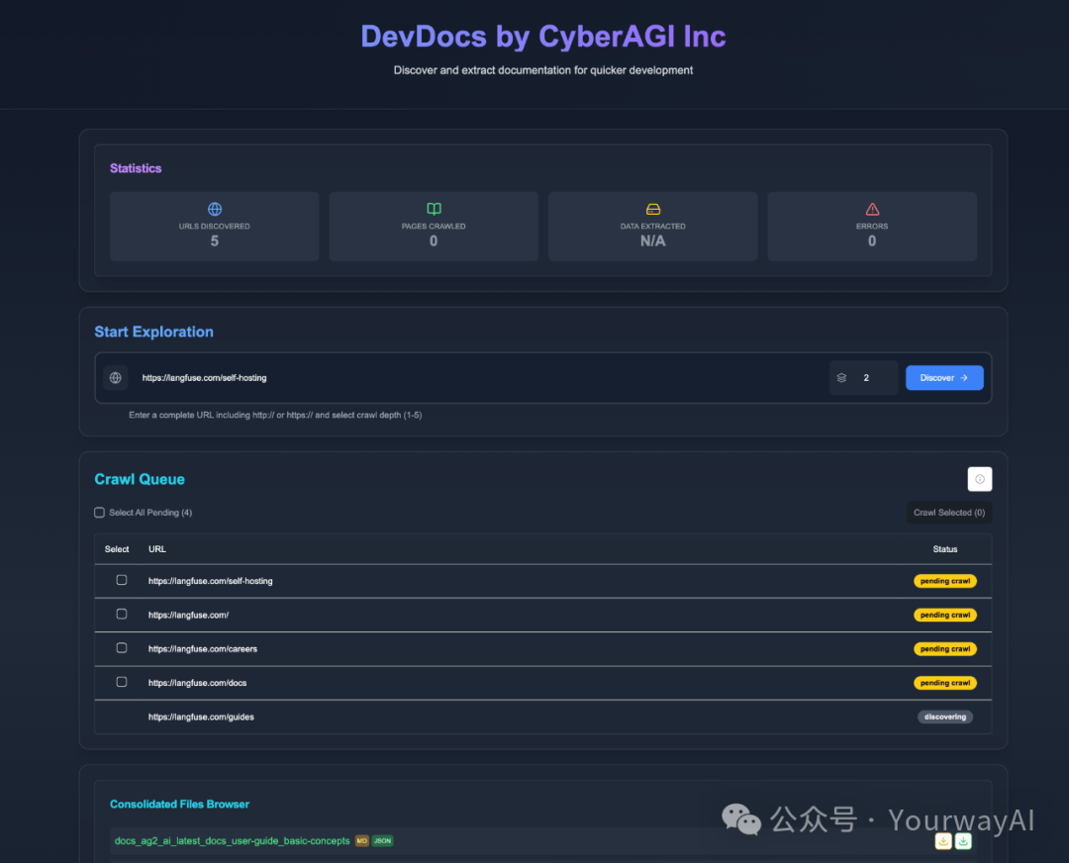Click the URL column header
Viewport: 1069px width, 863px height.
pos(156,548)
